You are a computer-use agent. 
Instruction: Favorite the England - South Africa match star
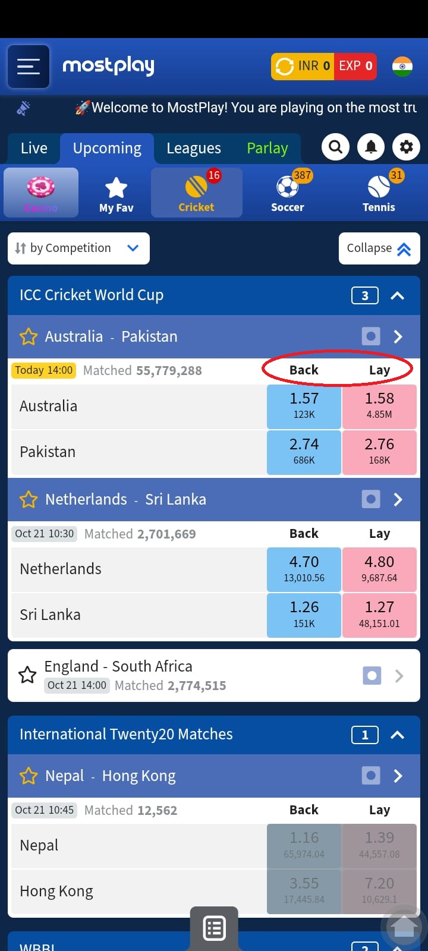pos(27,675)
